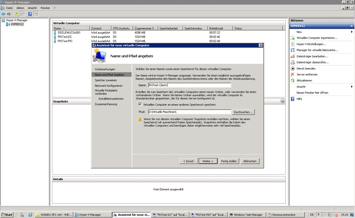Select the Hyper-V-Manager root tree node
The height and width of the screenshot is (218, 355).
coord(17,20)
